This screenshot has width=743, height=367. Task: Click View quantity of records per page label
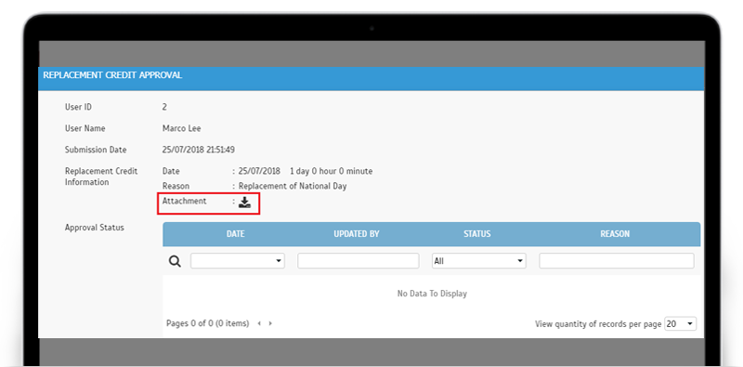click(x=598, y=324)
